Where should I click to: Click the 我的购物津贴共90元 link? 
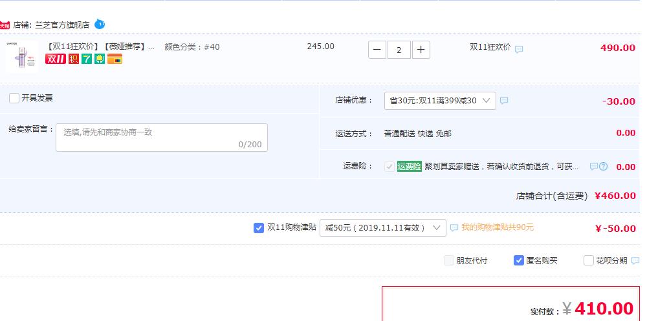click(x=497, y=227)
